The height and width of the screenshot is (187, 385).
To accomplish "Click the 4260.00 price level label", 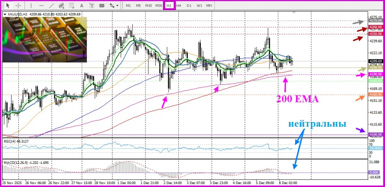I will [375, 27].
